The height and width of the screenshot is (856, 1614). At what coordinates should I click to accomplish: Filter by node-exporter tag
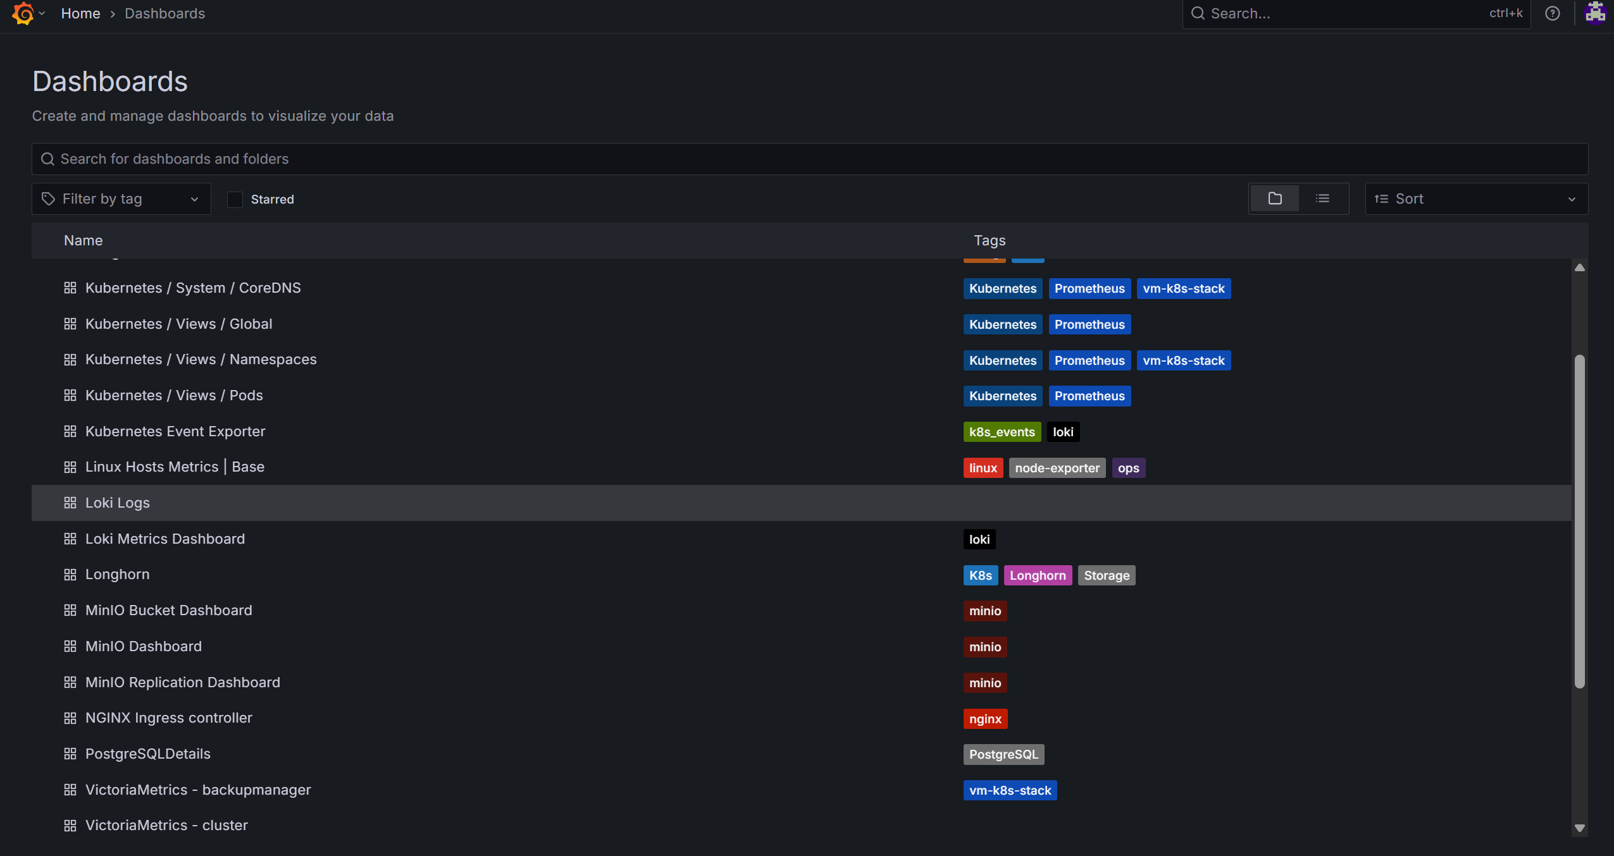tap(1057, 468)
